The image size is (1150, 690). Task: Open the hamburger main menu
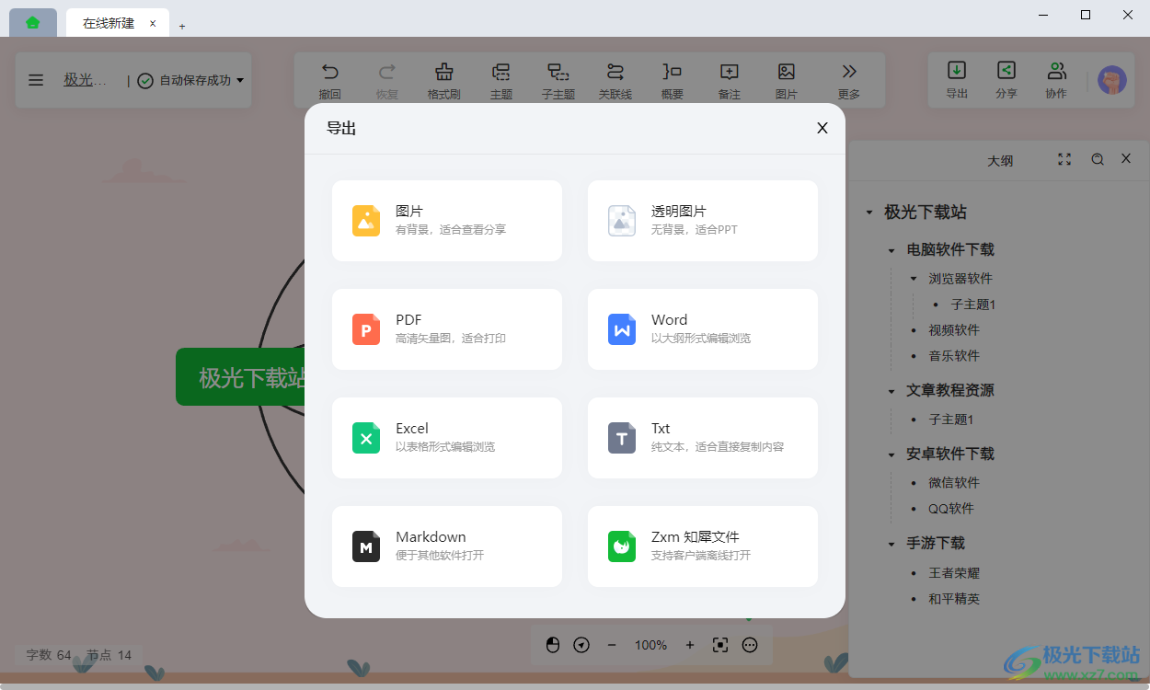tap(36, 80)
